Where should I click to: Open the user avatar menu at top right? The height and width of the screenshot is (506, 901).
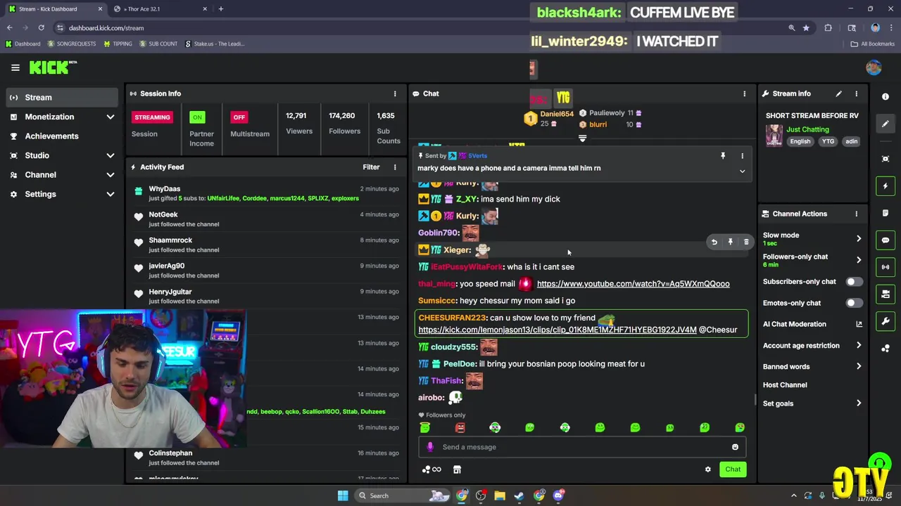tap(874, 67)
